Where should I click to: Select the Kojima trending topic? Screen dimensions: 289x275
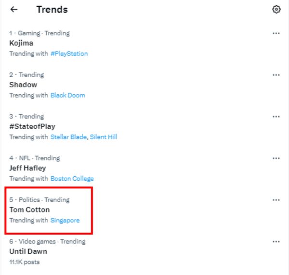pyautogui.click(x=21, y=43)
